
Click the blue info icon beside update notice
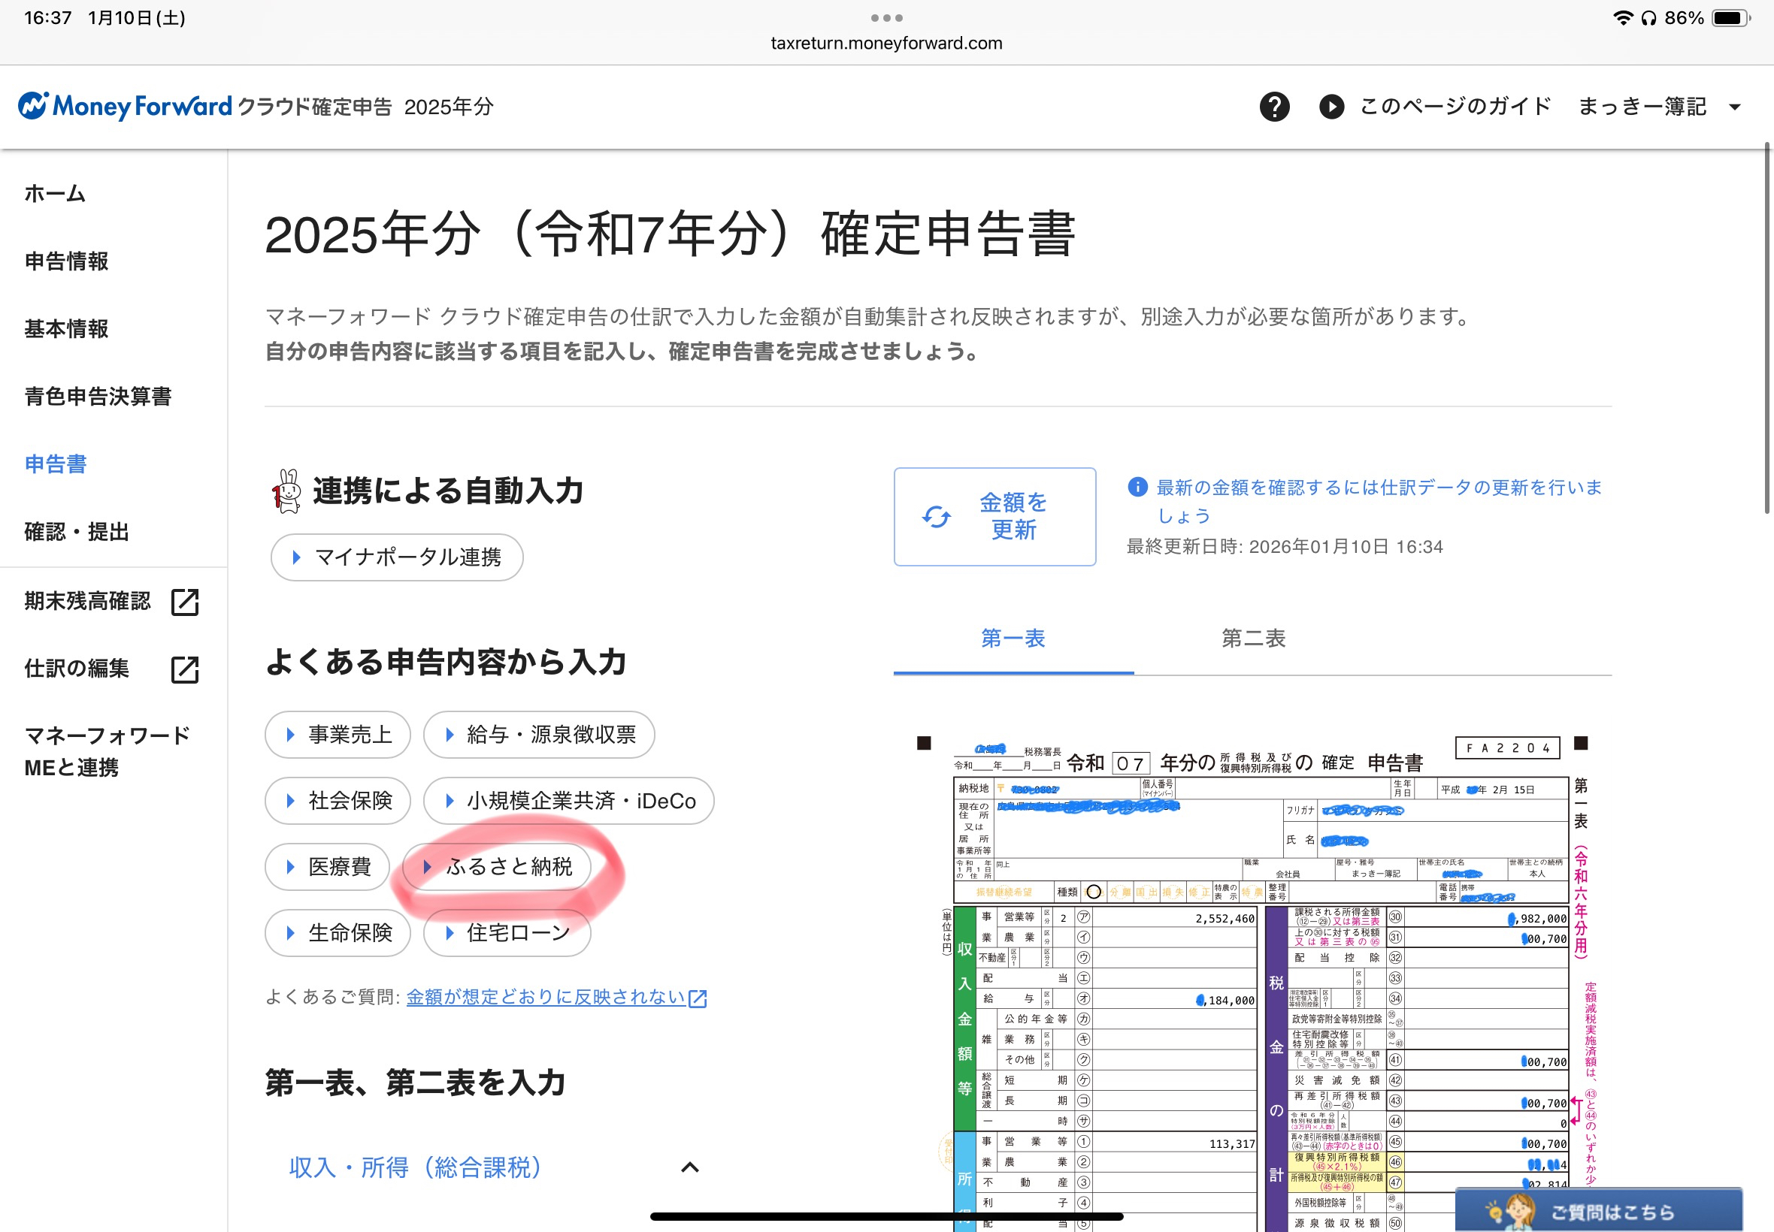click(x=1137, y=487)
